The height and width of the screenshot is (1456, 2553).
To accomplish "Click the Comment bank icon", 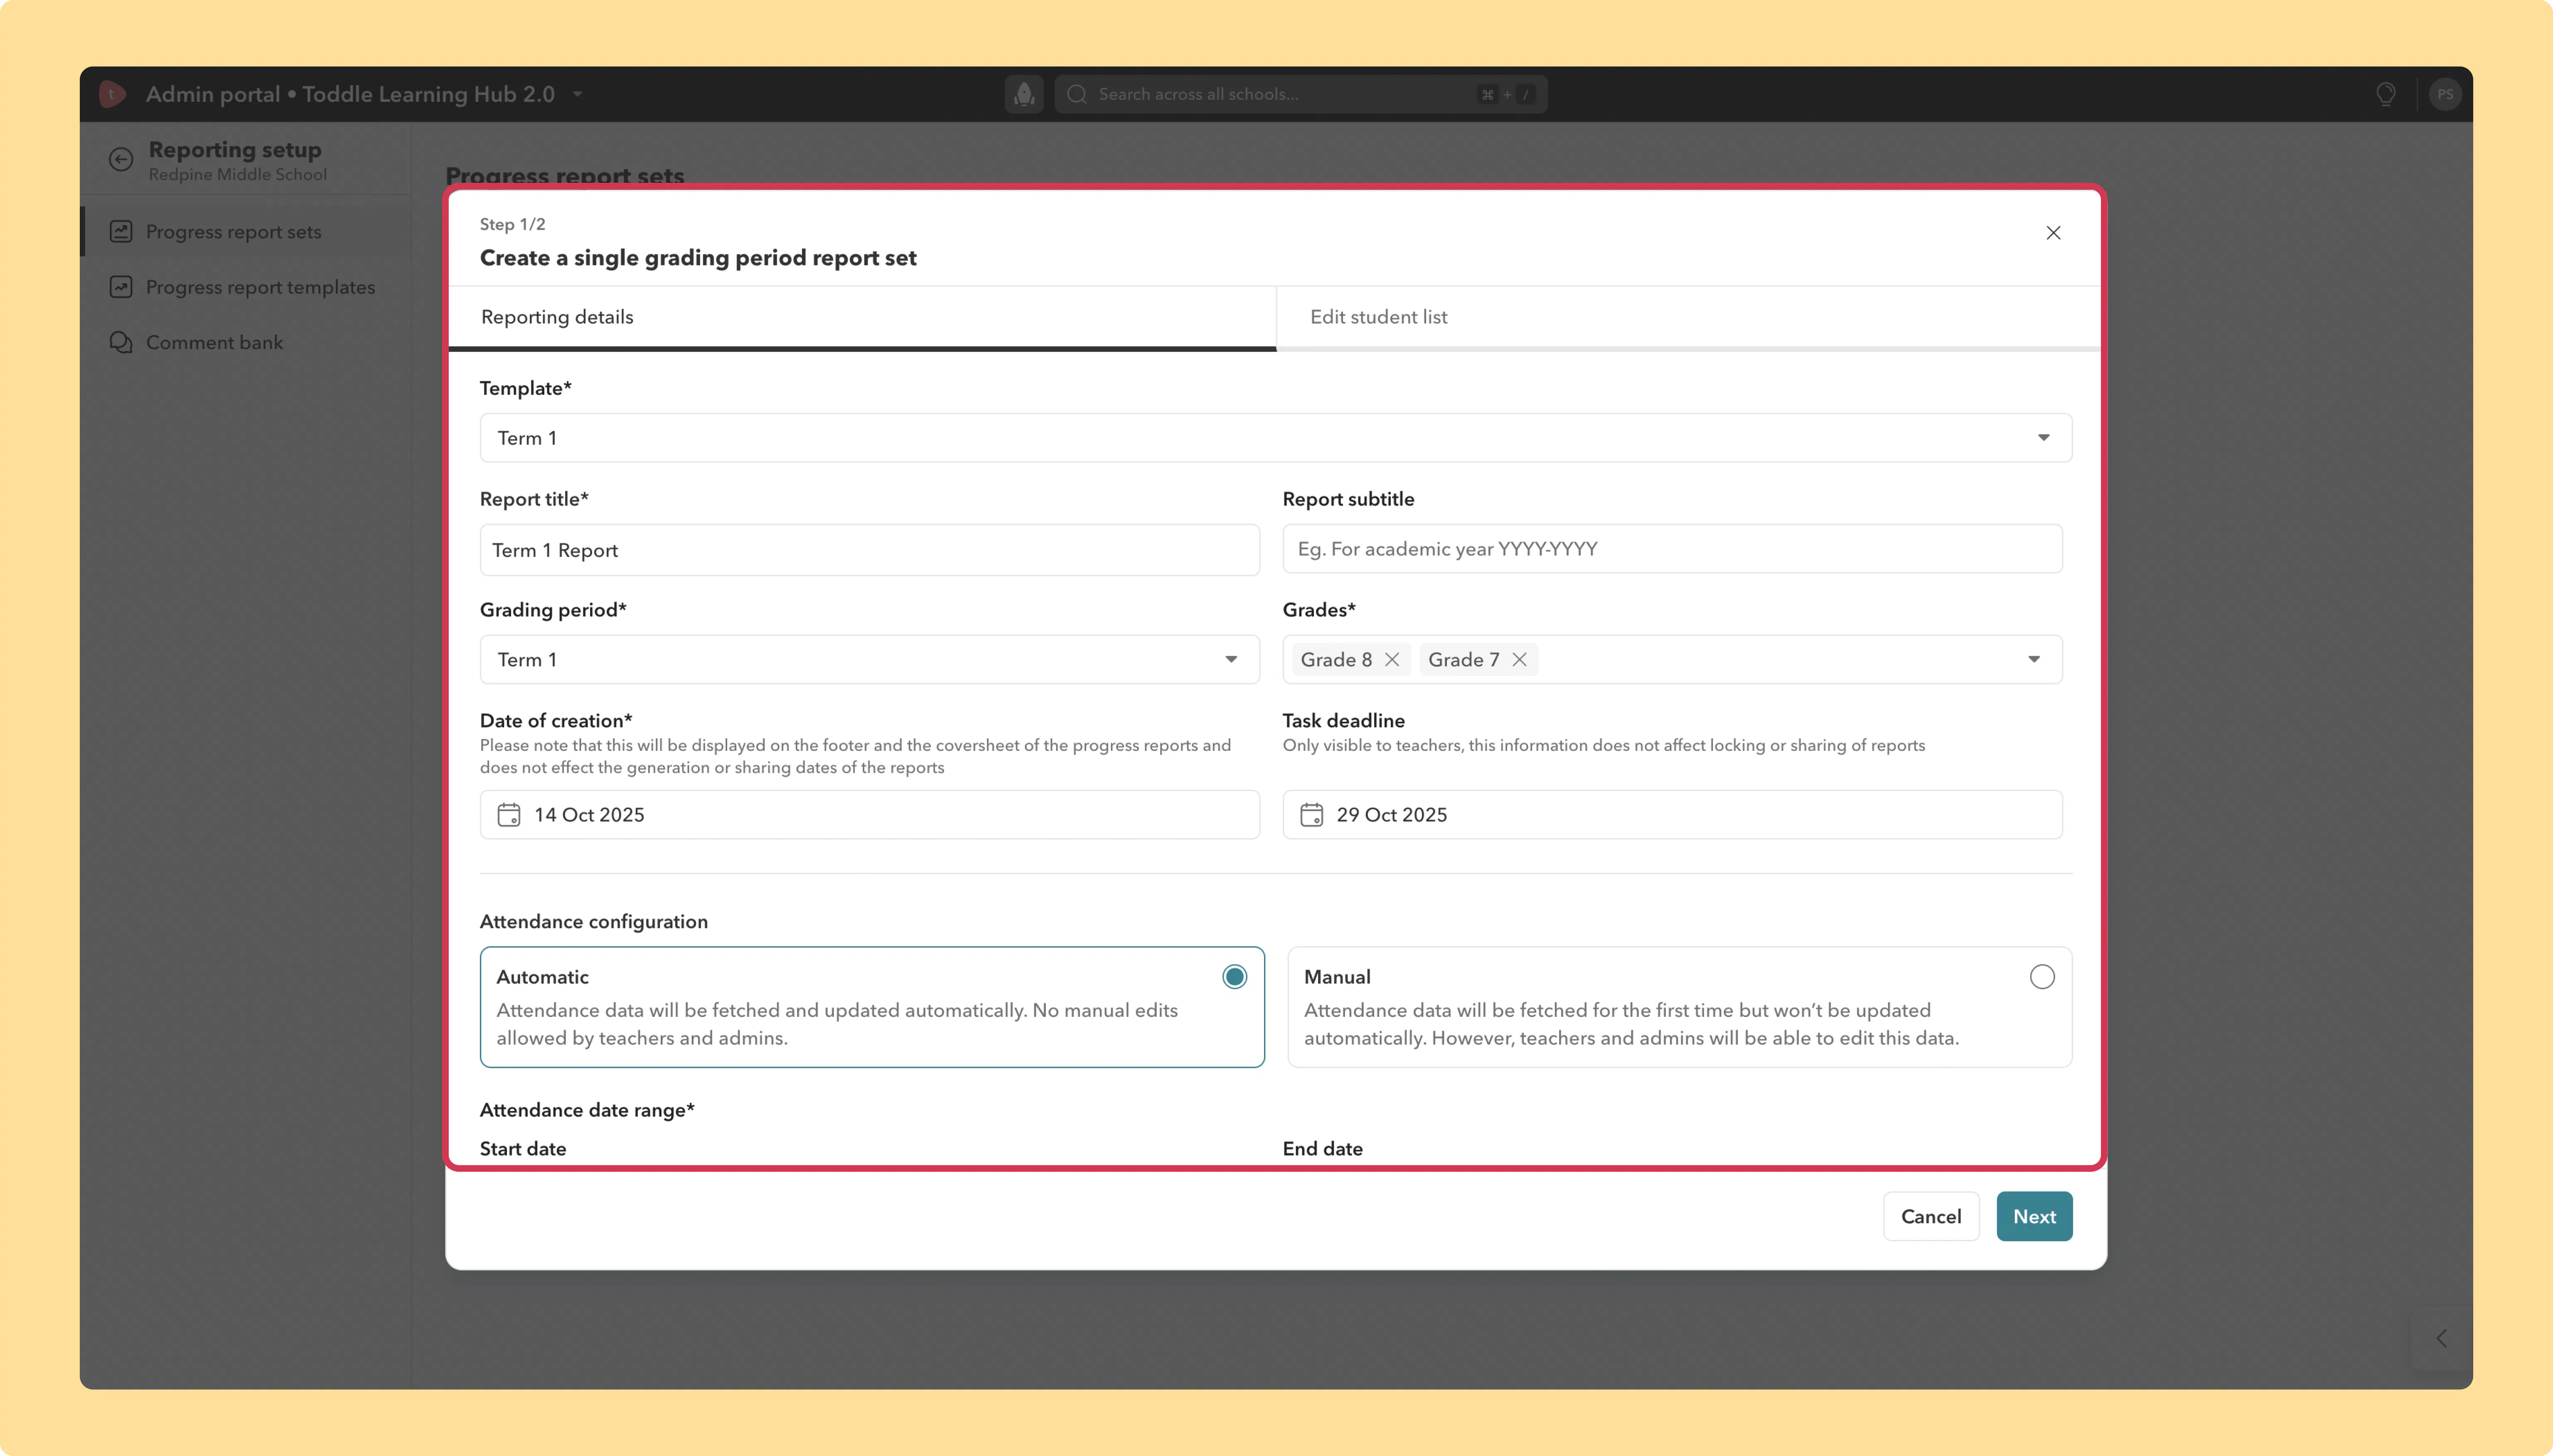I will (121, 342).
